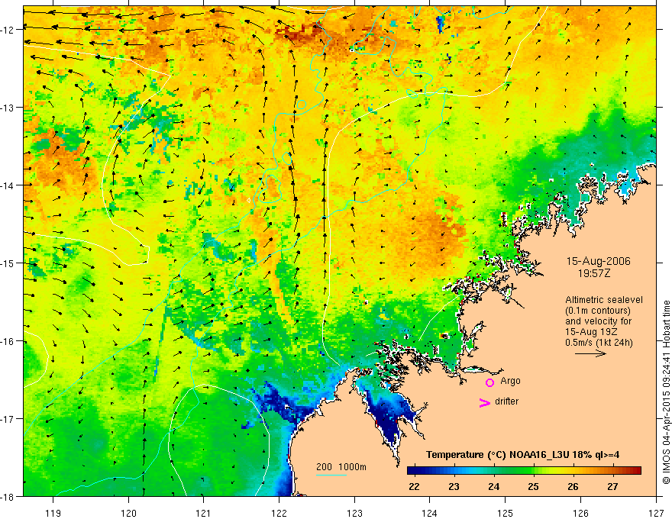Click the longitude axis label 127
672x519 pixels.
click(656, 513)
